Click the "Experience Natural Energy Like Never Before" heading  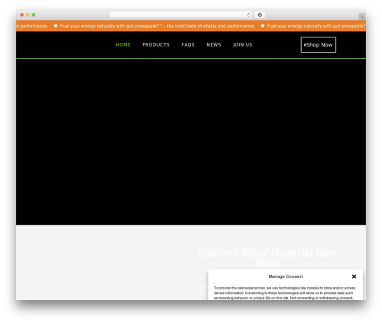[267, 257]
